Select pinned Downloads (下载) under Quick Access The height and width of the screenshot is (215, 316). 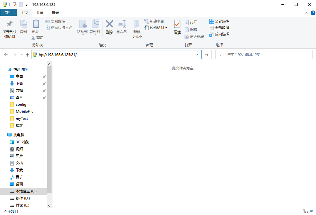click(x=16, y=83)
